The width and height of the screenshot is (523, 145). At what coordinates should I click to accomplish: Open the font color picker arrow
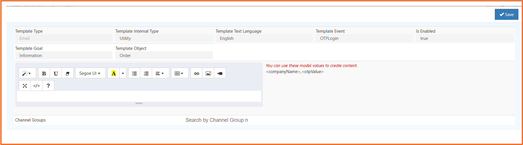(x=123, y=73)
